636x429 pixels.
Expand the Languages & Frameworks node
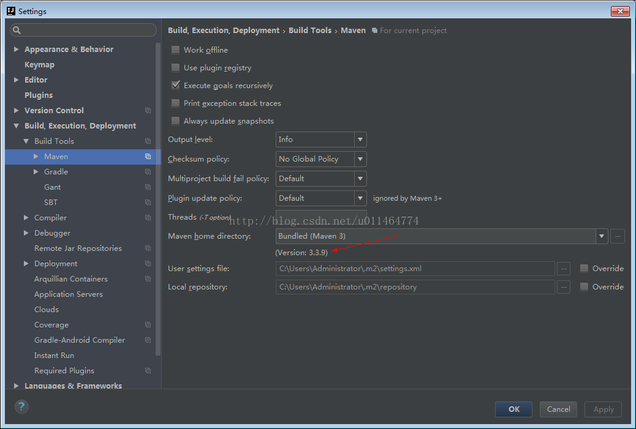[x=16, y=386]
